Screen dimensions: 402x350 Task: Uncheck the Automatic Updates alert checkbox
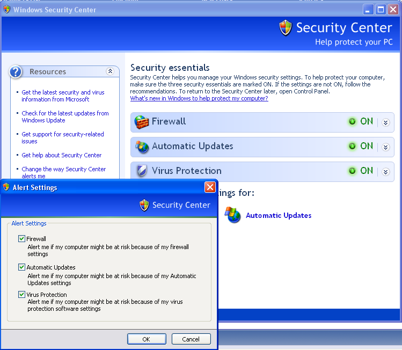click(x=22, y=267)
